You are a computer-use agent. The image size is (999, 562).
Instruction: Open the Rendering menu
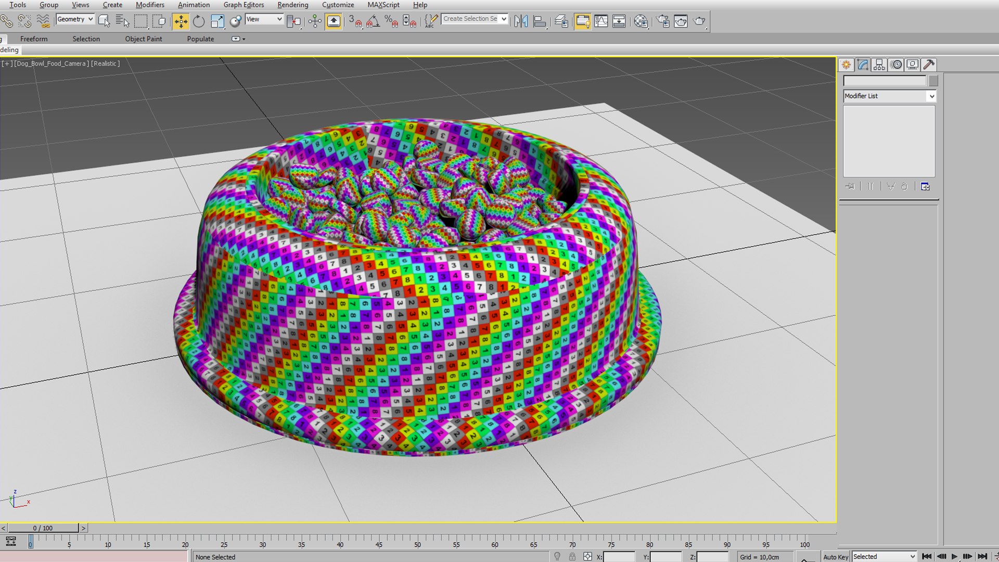pos(292,5)
